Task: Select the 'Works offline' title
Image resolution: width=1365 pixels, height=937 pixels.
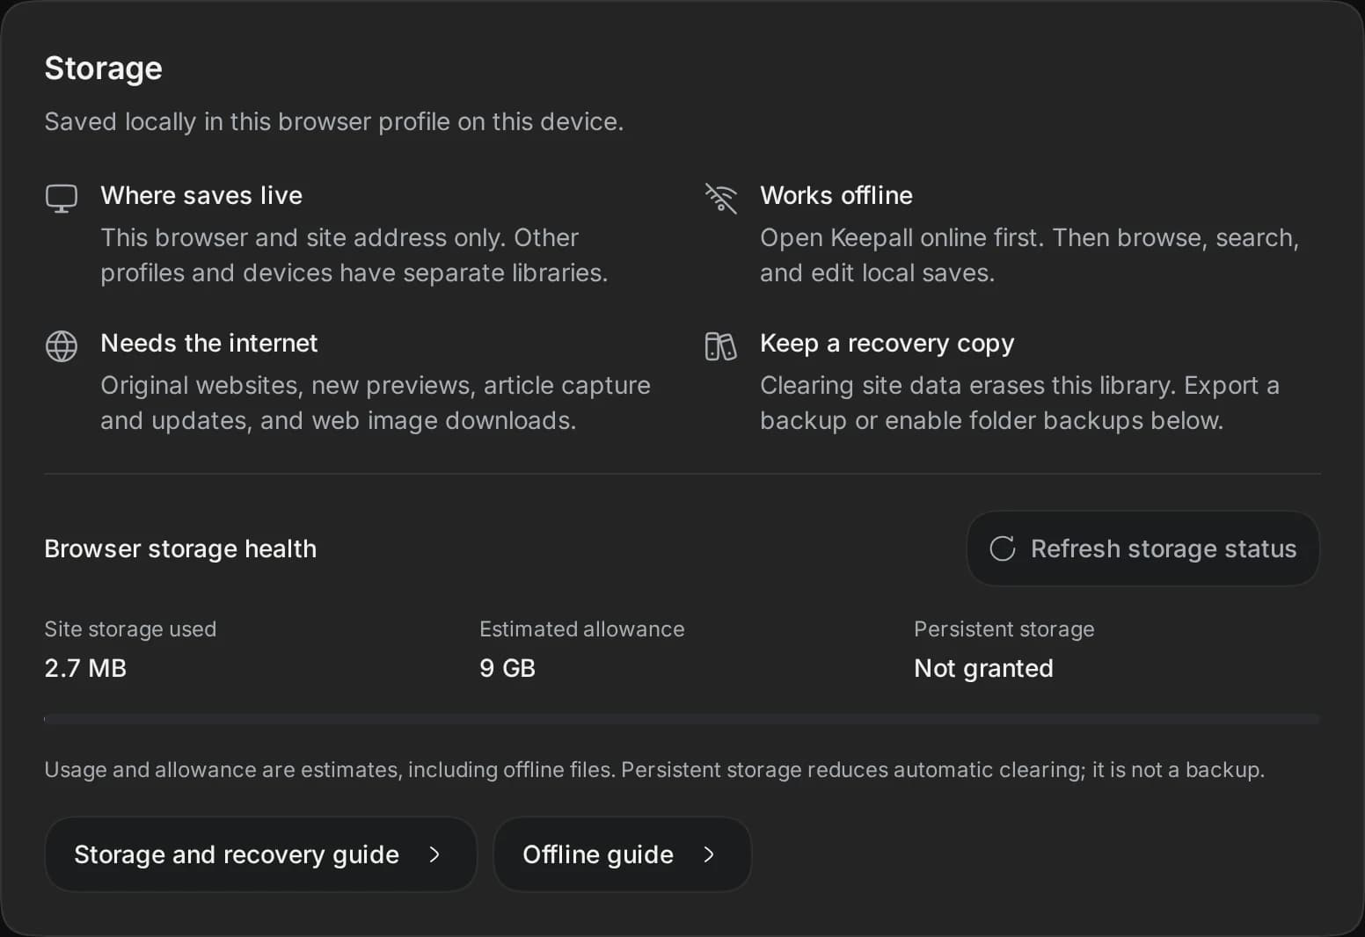Action: tap(836, 195)
